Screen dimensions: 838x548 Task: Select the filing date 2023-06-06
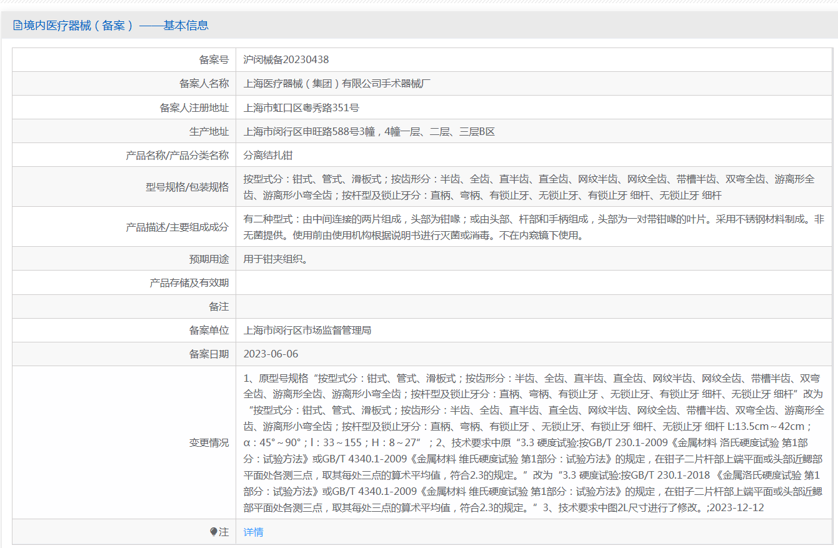pos(271,354)
